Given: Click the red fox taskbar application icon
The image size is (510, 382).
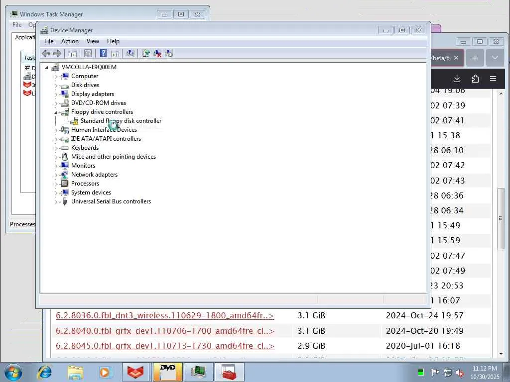Looking at the screenshot, I should pyautogui.click(x=135, y=372).
